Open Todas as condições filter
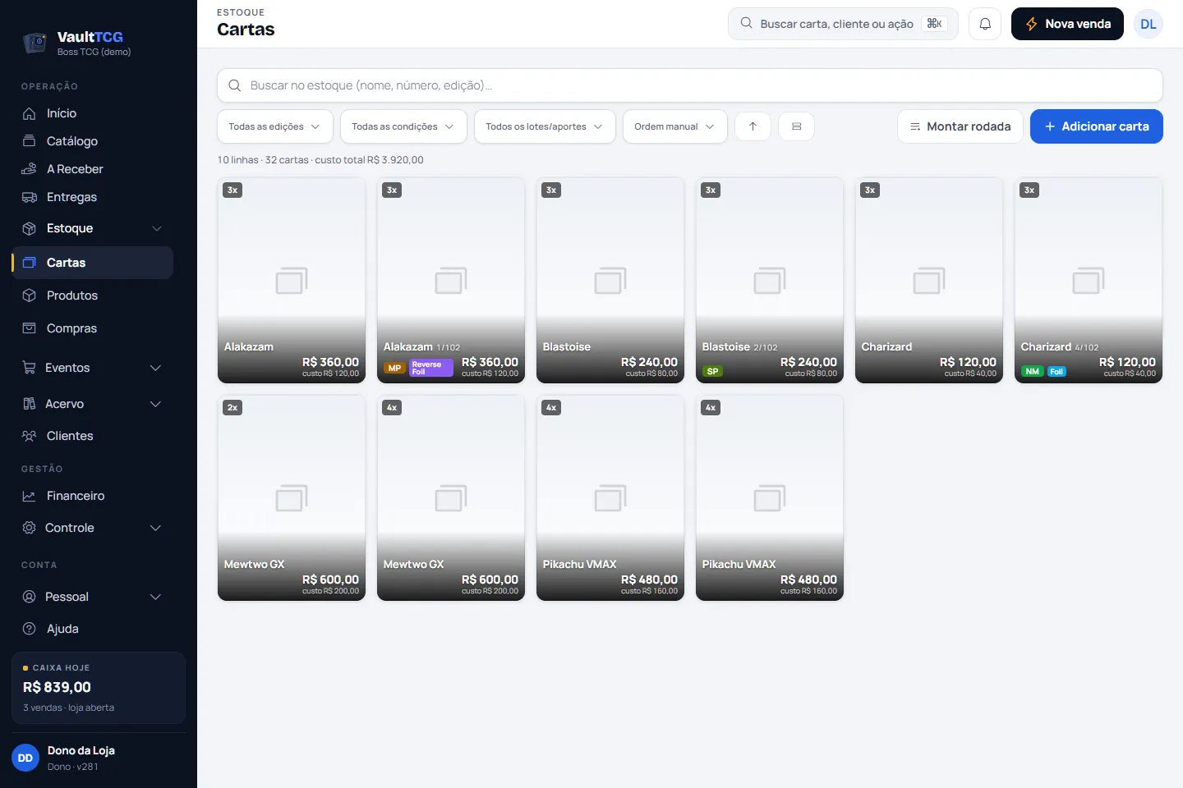Image resolution: width=1183 pixels, height=788 pixels. click(403, 126)
